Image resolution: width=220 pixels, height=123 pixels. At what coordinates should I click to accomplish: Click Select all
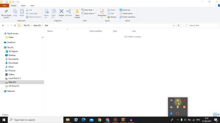125,10
